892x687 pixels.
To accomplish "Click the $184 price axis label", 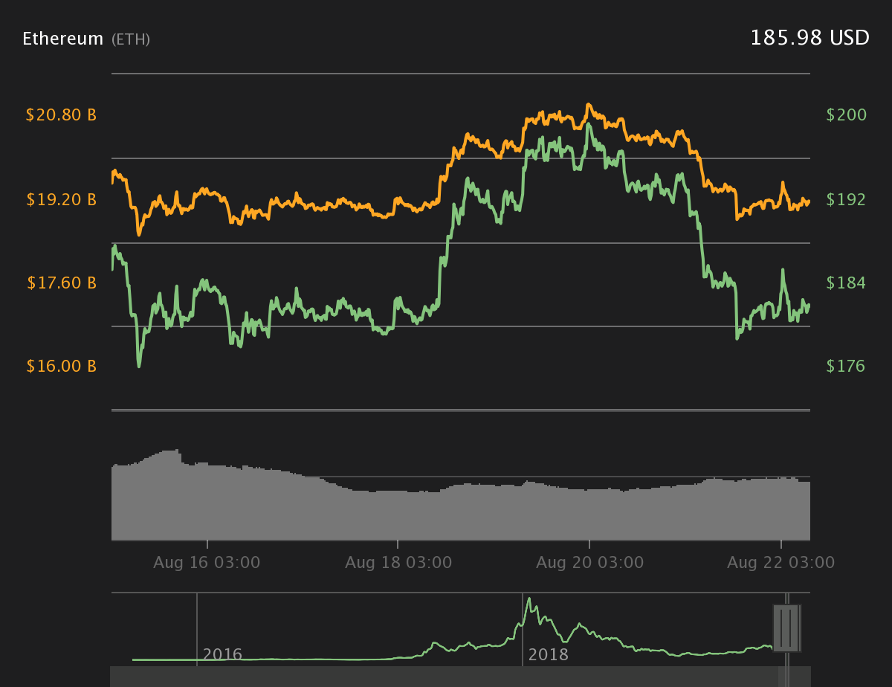I will [846, 283].
